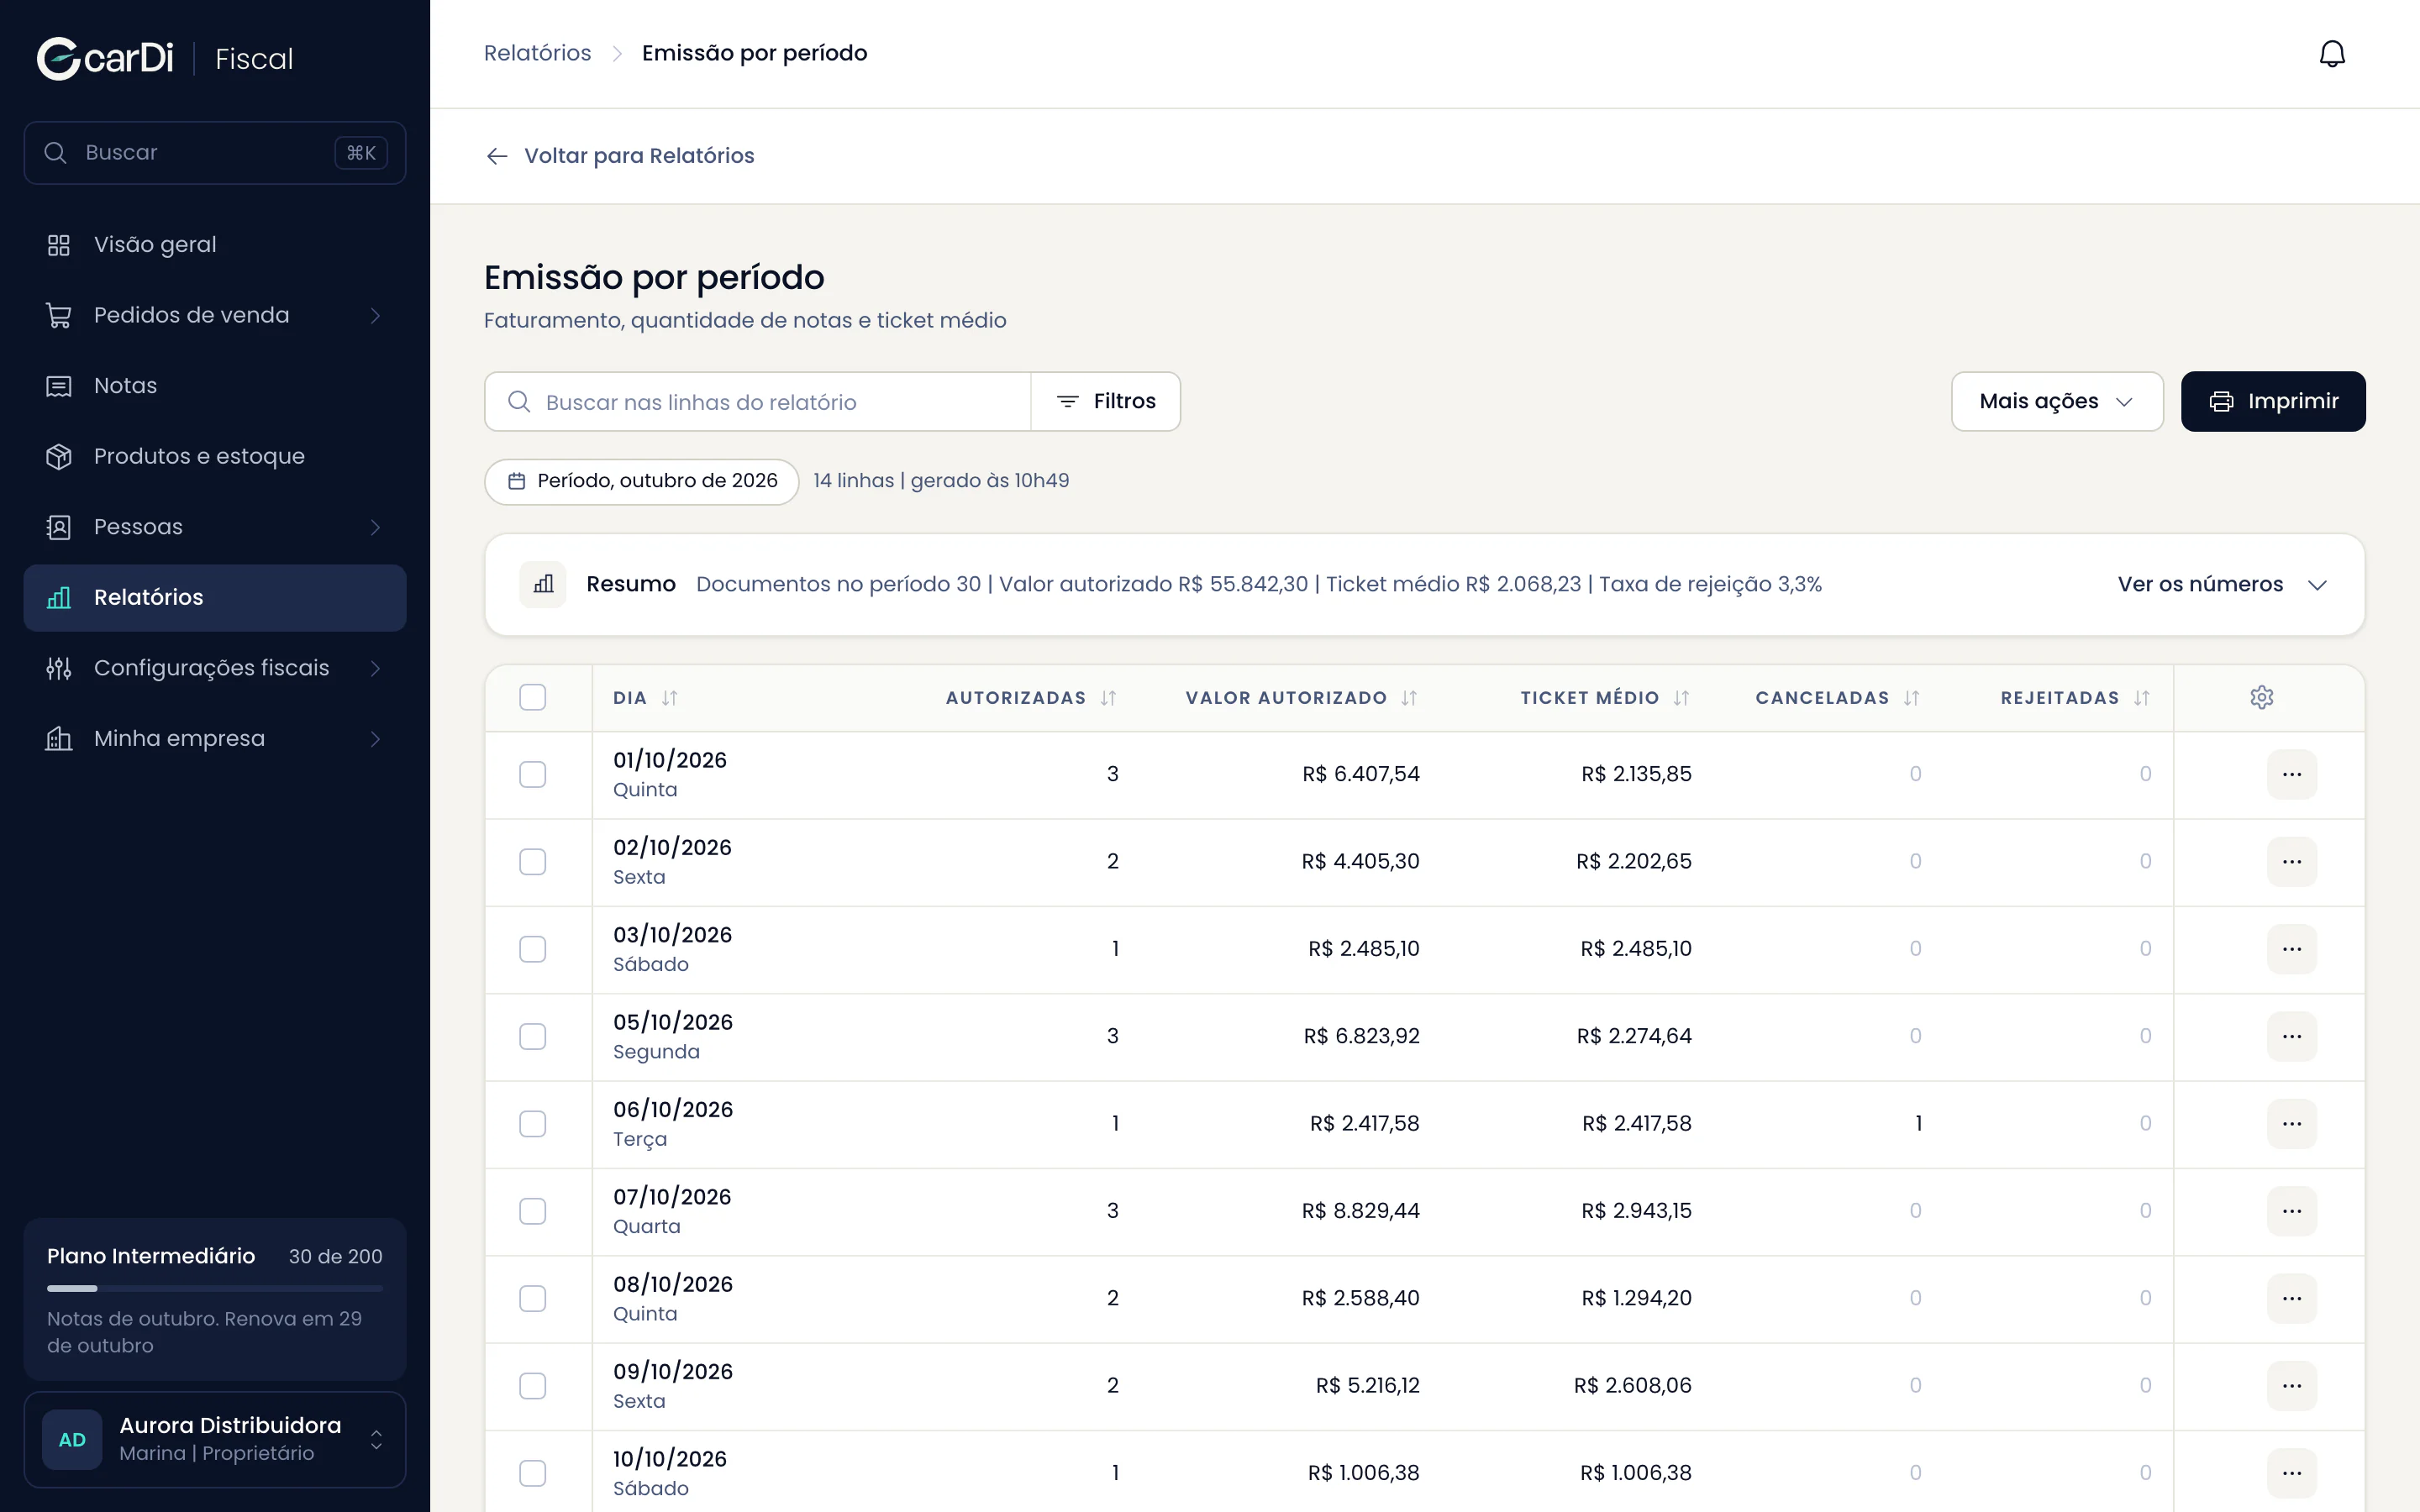Click the Imprimir button
Viewport: 2420px width, 1512px height.
(x=2273, y=401)
